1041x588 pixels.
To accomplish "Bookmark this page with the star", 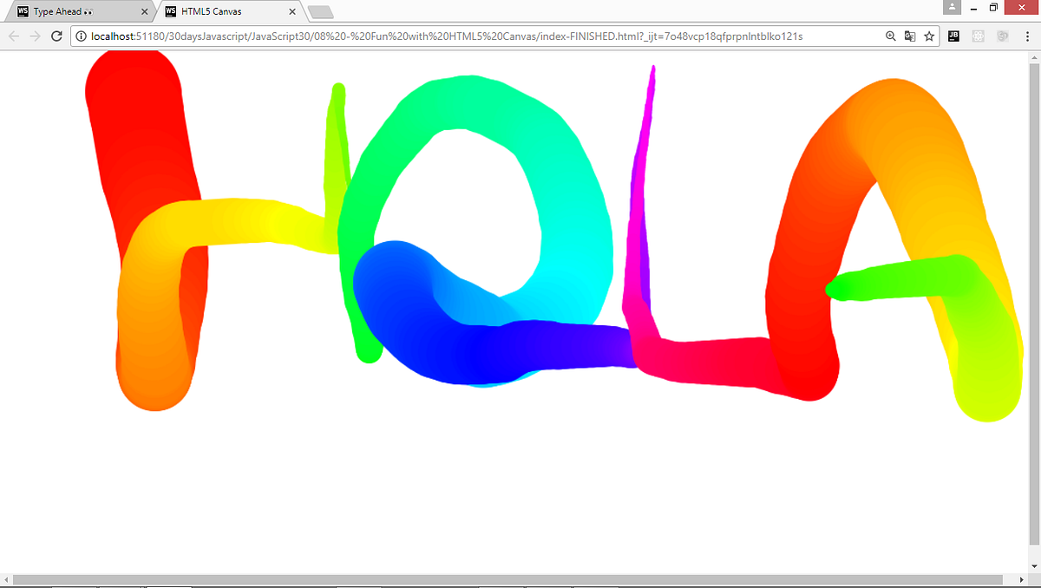I will [x=929, y=36].
